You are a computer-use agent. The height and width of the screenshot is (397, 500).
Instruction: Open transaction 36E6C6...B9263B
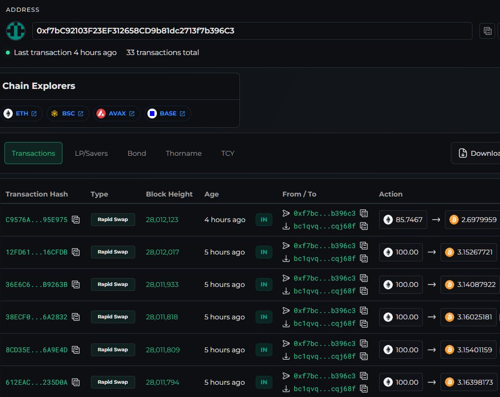point(37,284)
